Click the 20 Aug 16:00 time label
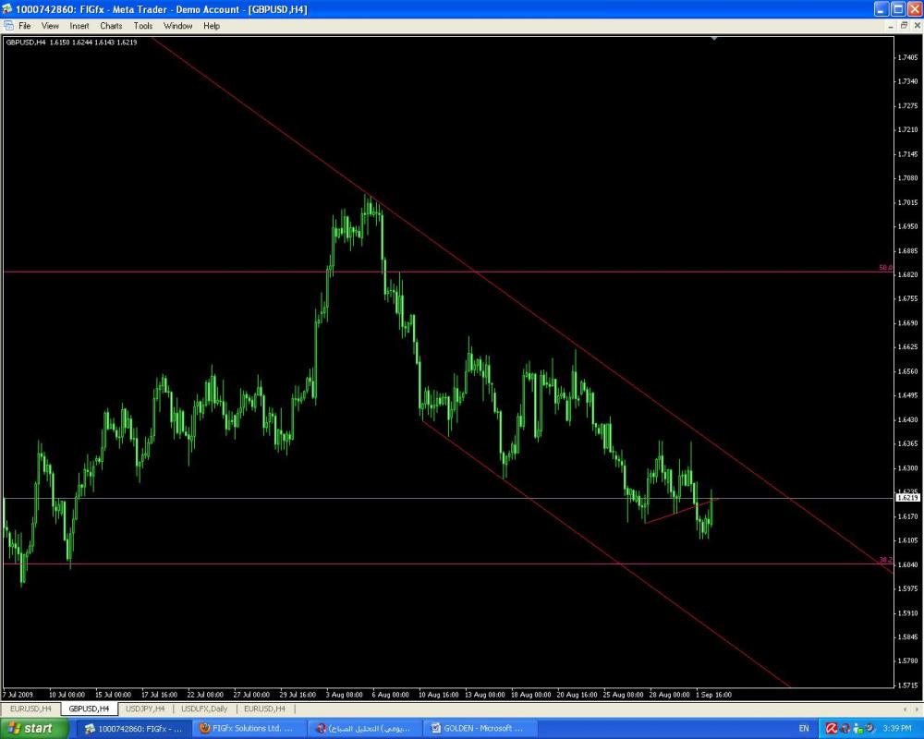The width and height of the screenshot is (924, 739). pyautogui.click(x=577, y=695)
